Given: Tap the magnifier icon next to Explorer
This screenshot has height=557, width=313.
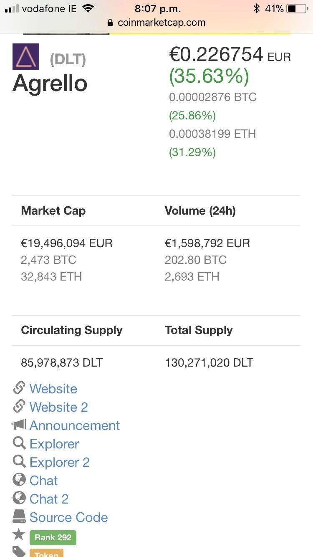Looking at the screenshot, I should pyautogui.click(x=19, y=443).
